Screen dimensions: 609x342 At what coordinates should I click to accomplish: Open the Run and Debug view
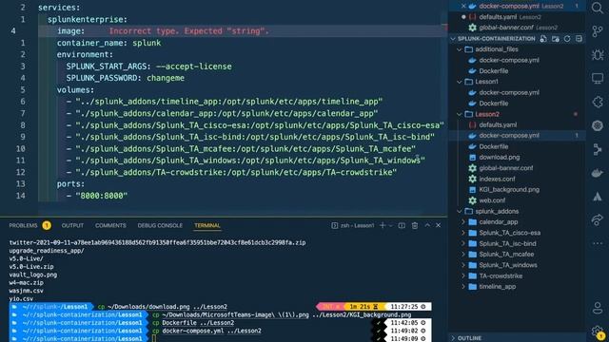click(598, 55)
